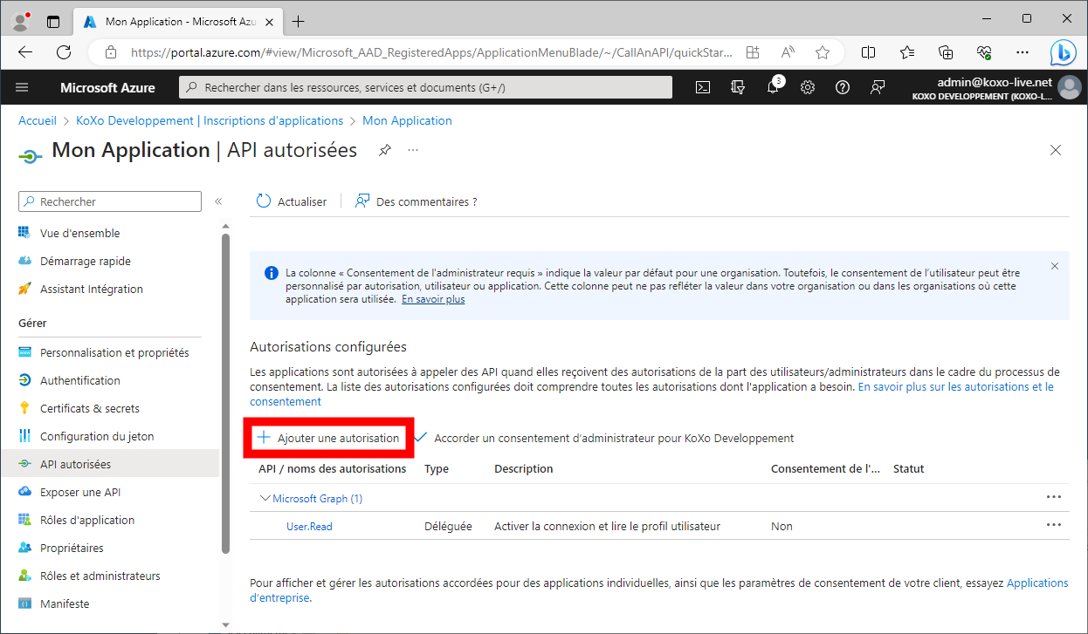Open portal settings gear
Screen dimensions: 1088x634
[808, 87]
